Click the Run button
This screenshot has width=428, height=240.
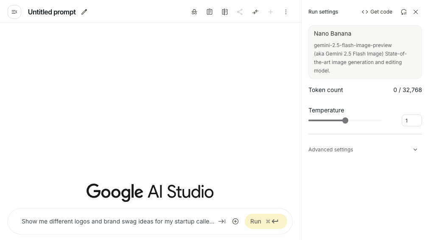click(x=266, y=221)
